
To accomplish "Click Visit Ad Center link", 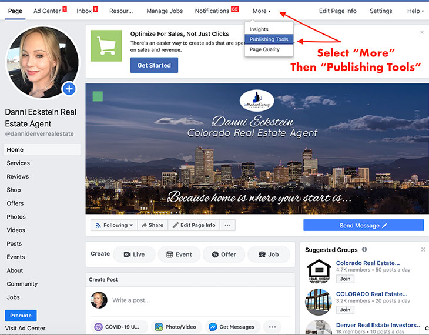I will [x=25, y=328].
